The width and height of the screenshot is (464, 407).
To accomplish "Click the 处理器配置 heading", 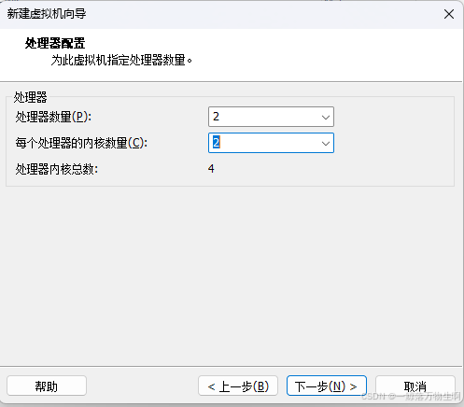I will [55, 43].
